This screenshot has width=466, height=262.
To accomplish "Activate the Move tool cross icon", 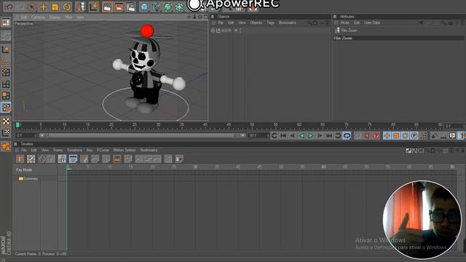I will [x=44, y=7].
